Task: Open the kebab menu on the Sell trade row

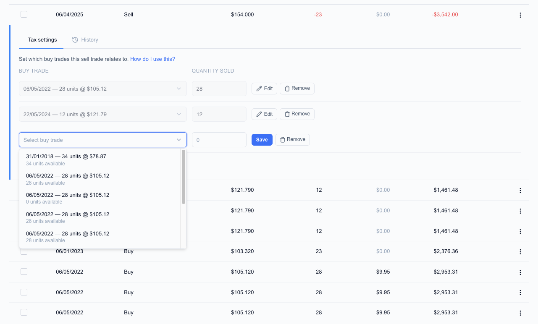Action: 520,15
